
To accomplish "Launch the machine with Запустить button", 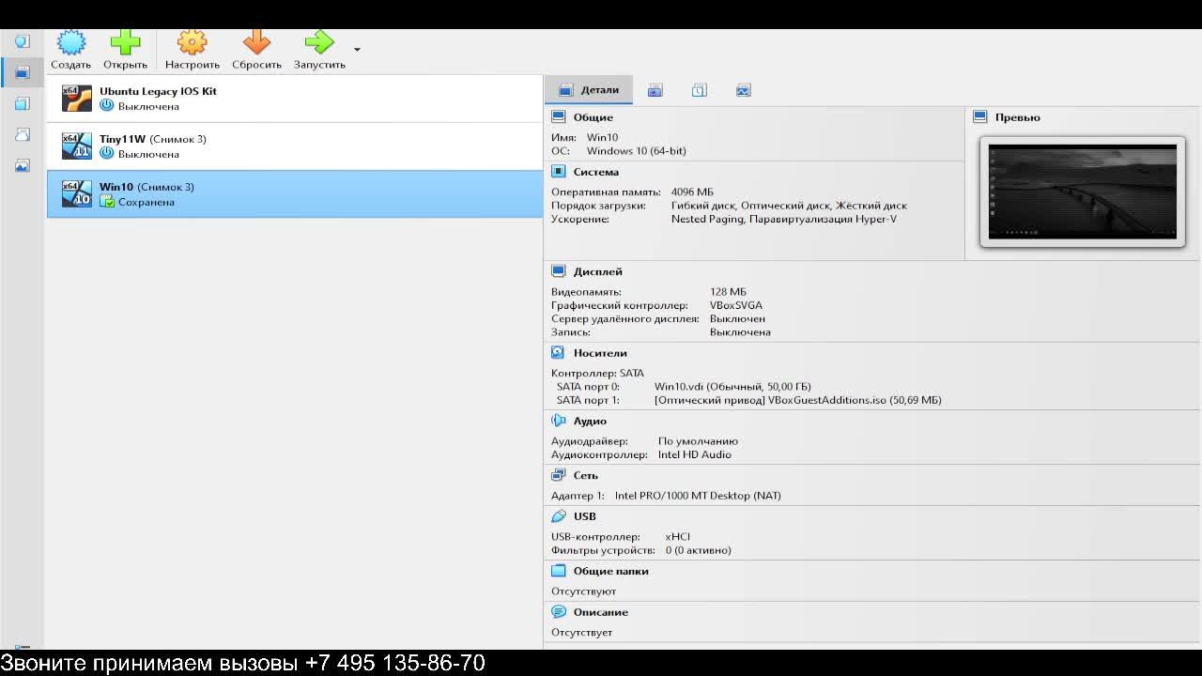I will [x=319, y=50].
